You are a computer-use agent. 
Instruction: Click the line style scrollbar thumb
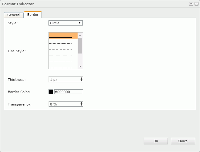(80, 46)
